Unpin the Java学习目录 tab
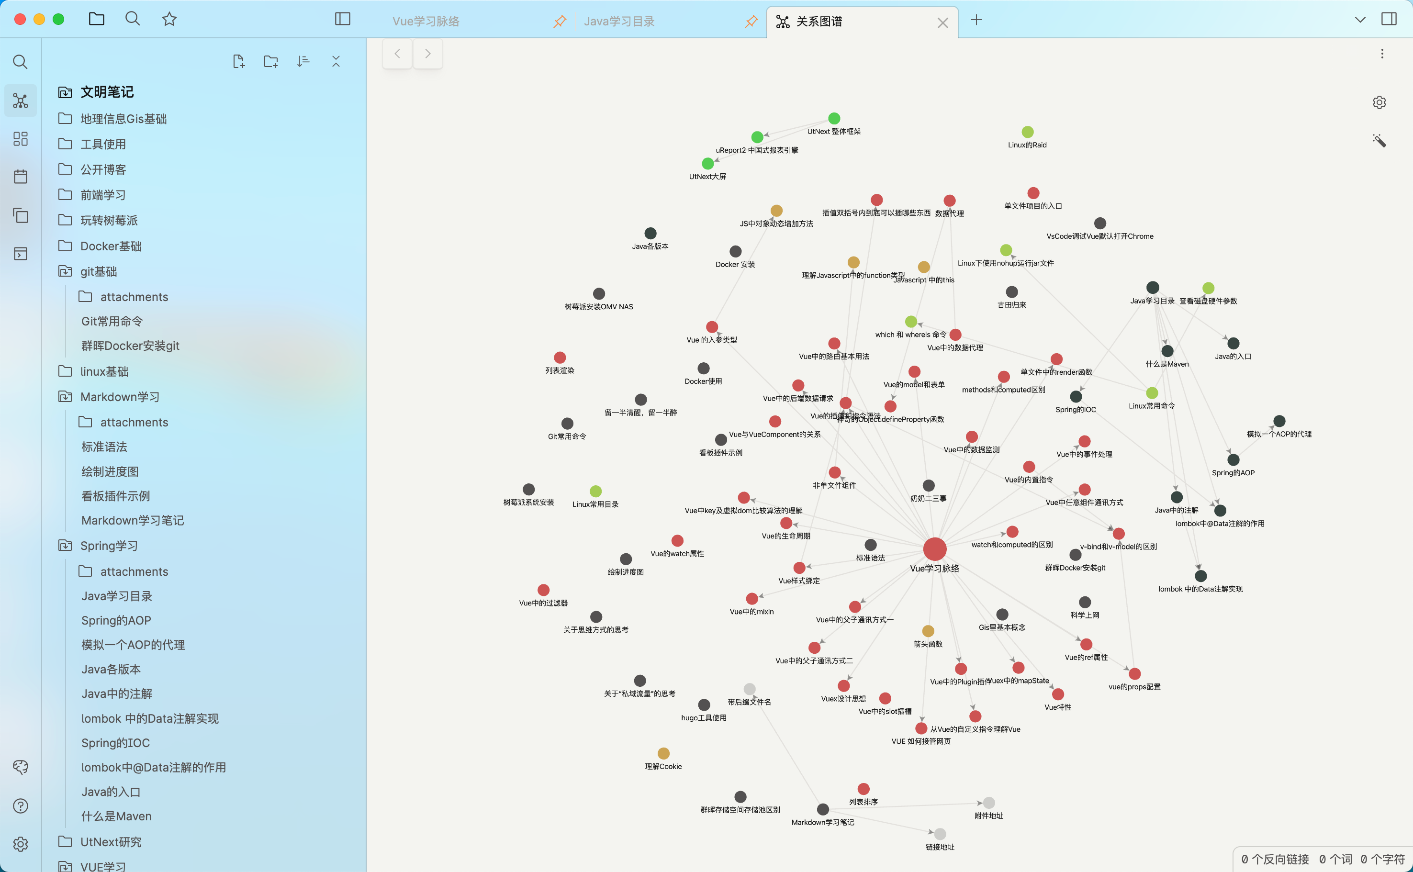The image size is (1413, 872). [x=751, y=22]
